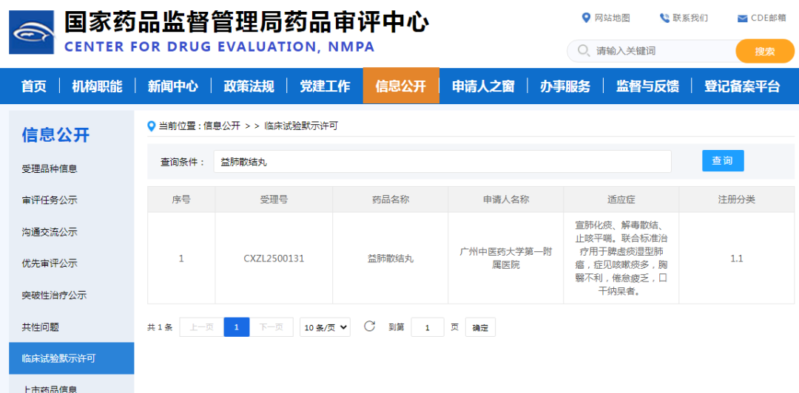Click the CDE mailbox envelope icon
This screenshot has height=393, width=799.
click(742, 18)
